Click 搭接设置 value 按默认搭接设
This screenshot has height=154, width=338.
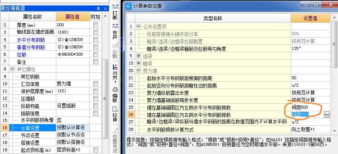point(73,142)
